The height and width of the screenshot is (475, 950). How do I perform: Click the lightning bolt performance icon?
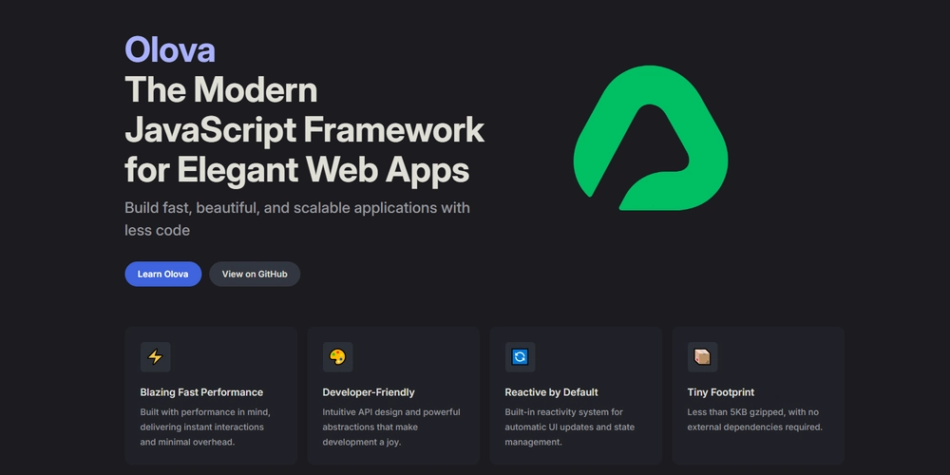point(156,357)
